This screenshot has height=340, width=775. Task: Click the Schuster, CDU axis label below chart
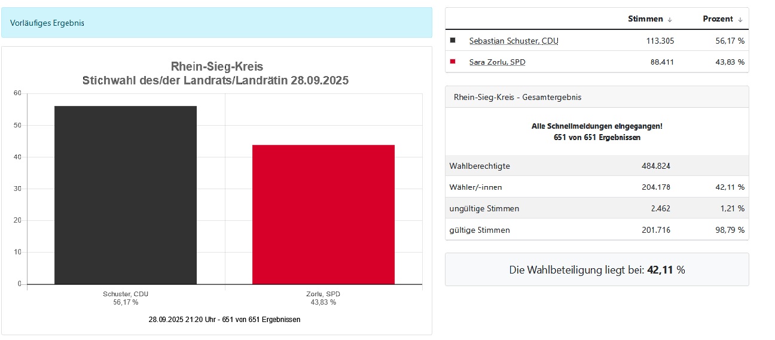(x=126, y=294)
